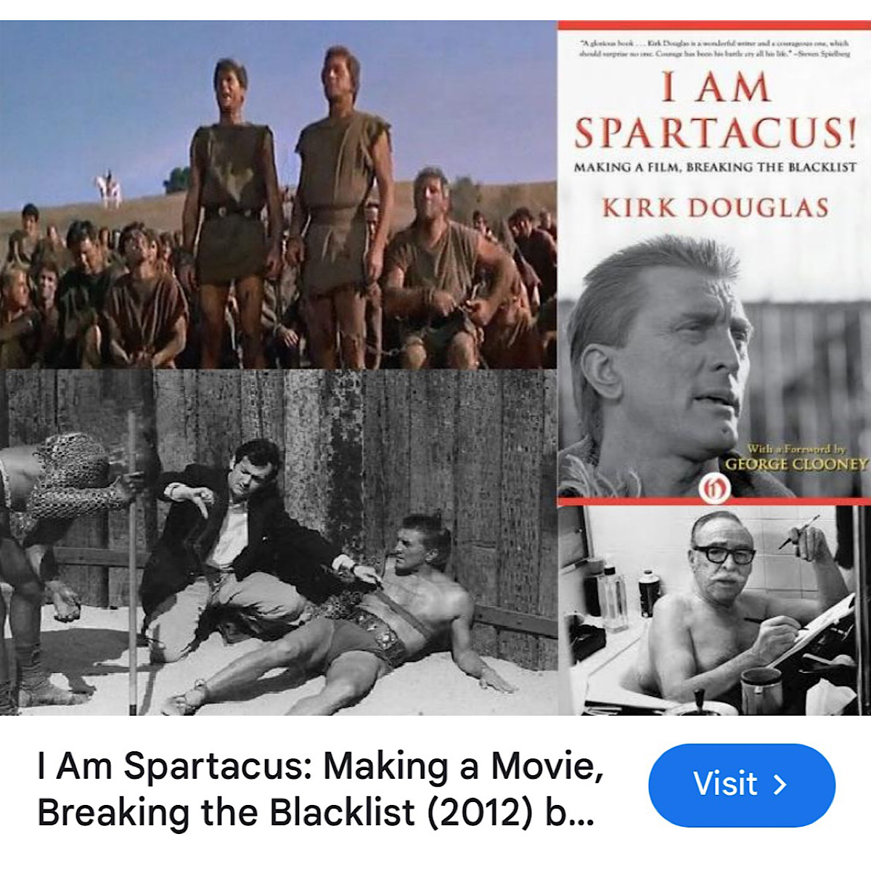Click the gladiator lying on the sand

(x=348, y=617)
